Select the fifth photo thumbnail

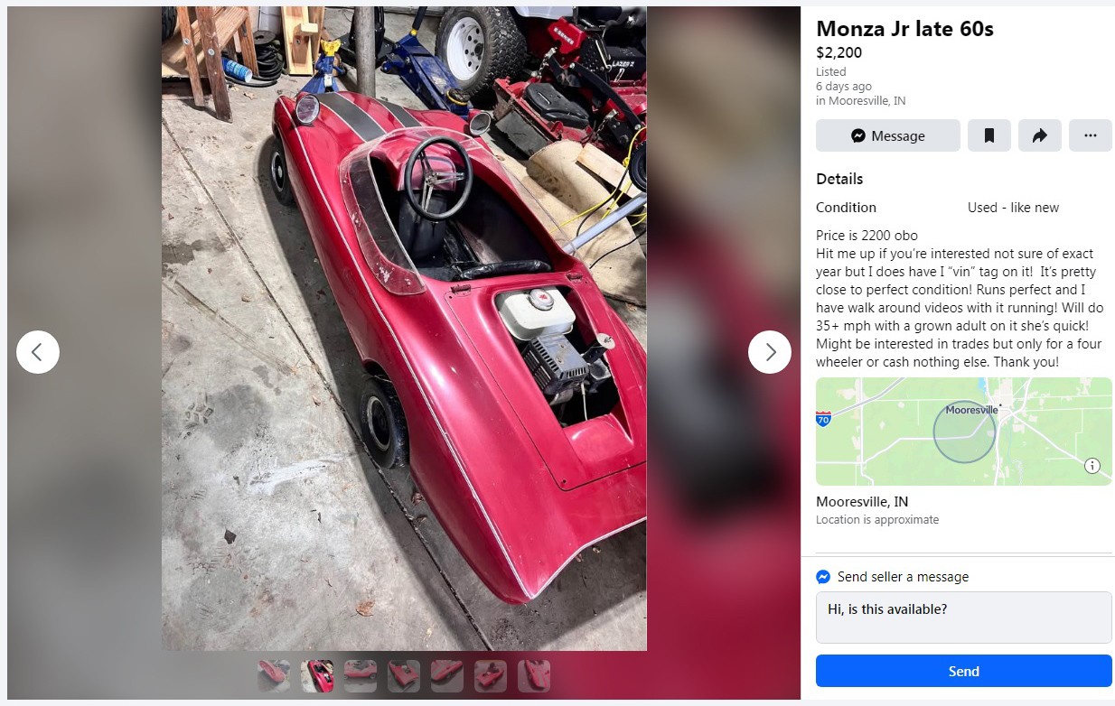pyautogui.click(x=447, y=675)
